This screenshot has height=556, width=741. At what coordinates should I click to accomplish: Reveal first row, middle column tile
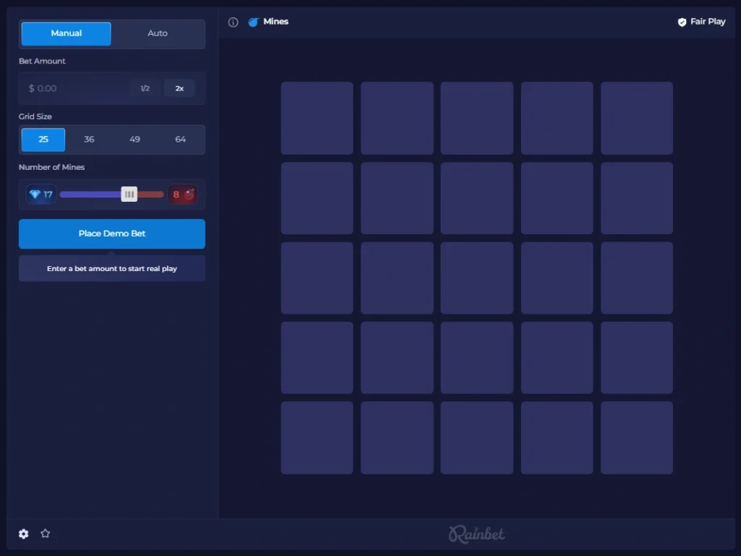coord(477,118)
